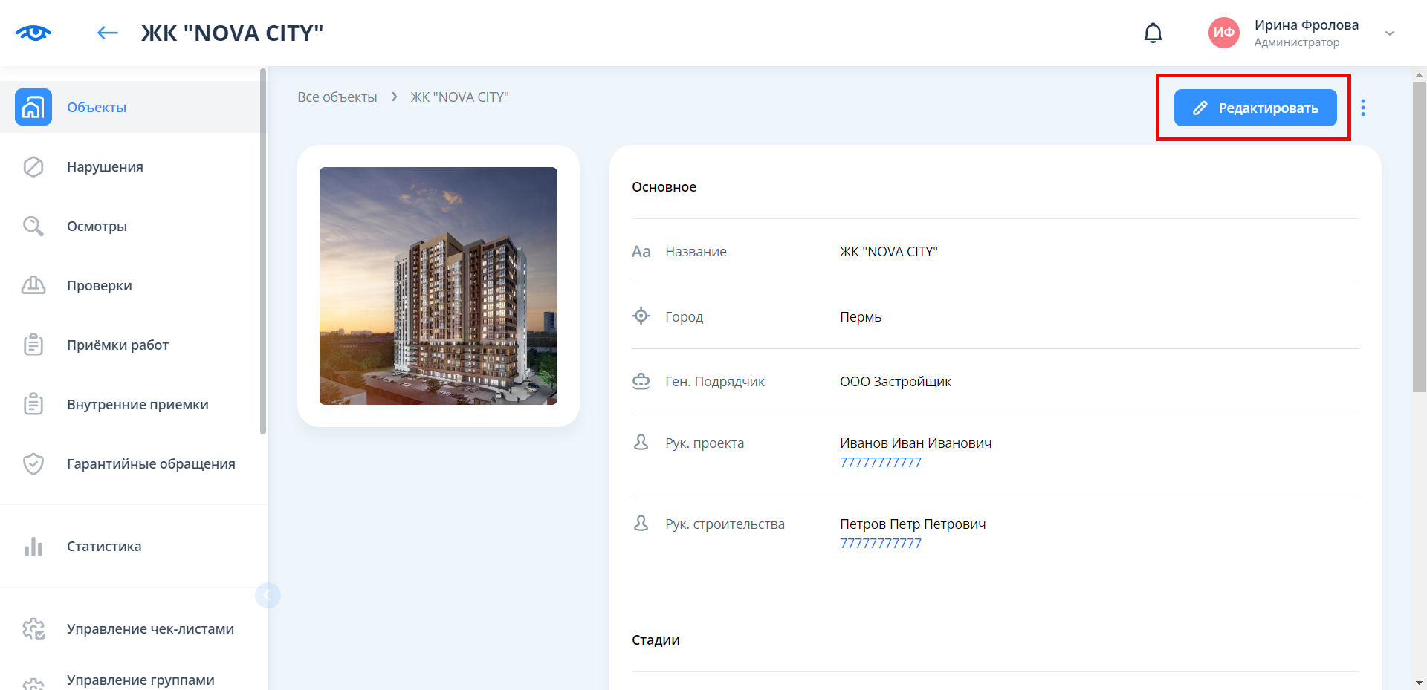The image size is (1427, 690).
Task: Click the main page vertical scrollbar
Action: 1418,236
